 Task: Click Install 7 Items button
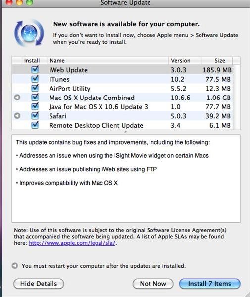click(x=210, y=284)
